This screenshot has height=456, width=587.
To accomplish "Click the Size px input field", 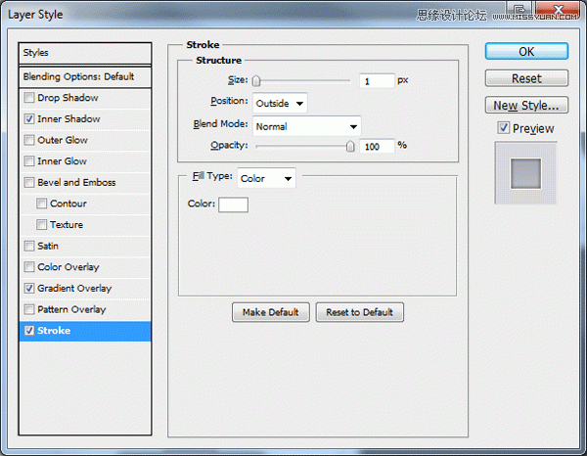I will (x=377, y=81).
